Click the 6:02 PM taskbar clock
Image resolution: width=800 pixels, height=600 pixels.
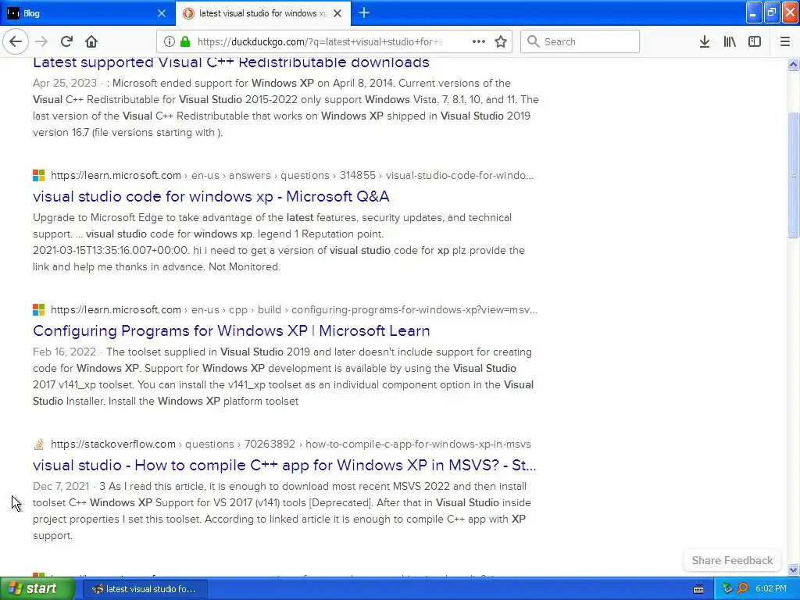771,589
